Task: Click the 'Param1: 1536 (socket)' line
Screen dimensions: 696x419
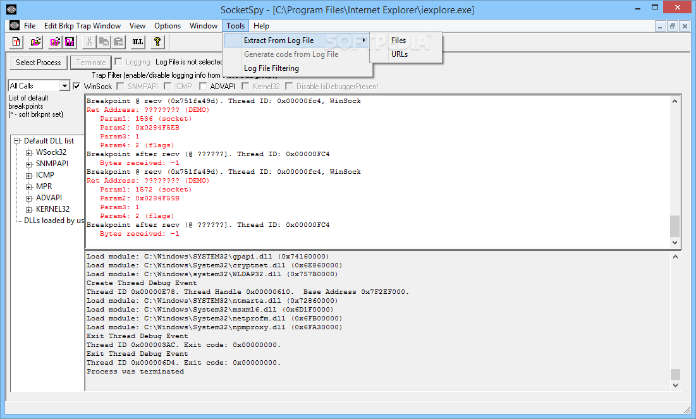Action: tap(145, 119)
